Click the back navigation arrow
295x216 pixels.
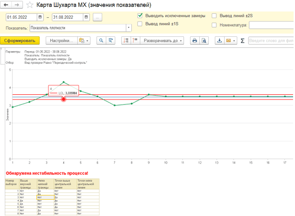coord(7,5)
